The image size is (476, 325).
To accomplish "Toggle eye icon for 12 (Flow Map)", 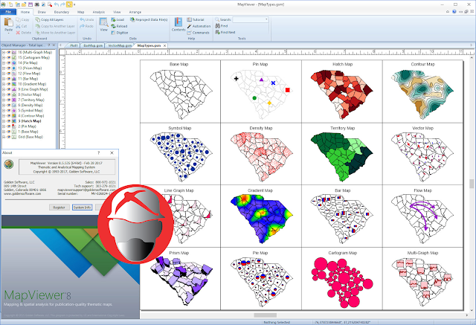I will pyautogui.click(x=9, y=74).
